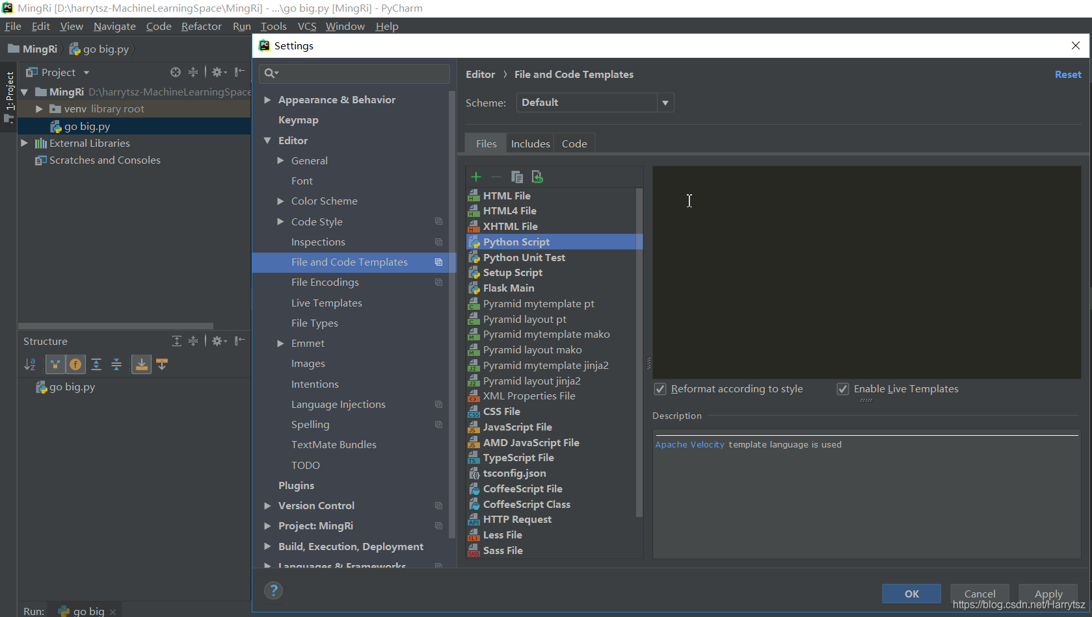This screenshot has height=617, width=1092.
Task: Expand the General settings node
Action: click(x=280, y=160)
